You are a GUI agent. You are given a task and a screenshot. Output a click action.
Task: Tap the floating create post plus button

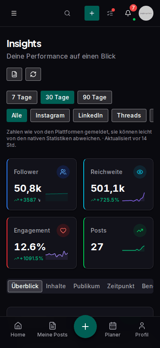tap(85, 327)
